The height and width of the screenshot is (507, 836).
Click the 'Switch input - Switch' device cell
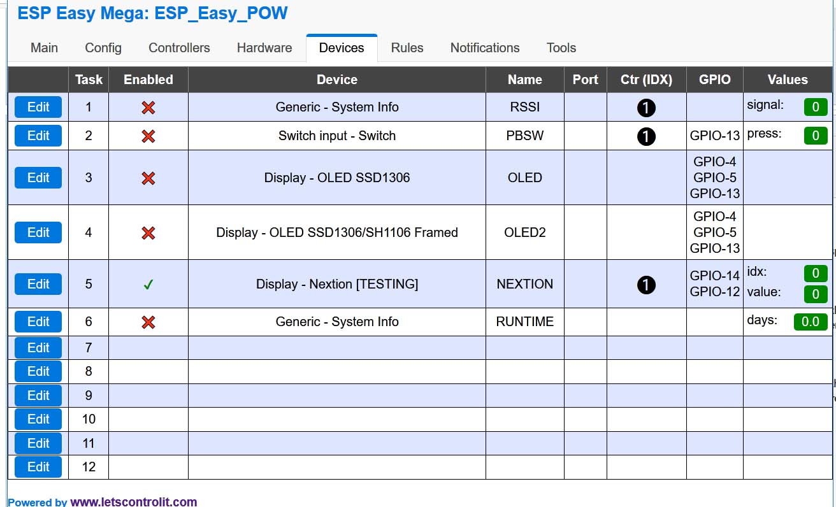click(337, 136)
